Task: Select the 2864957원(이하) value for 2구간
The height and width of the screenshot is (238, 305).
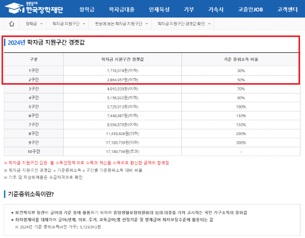Action: [x=123, y=80]
